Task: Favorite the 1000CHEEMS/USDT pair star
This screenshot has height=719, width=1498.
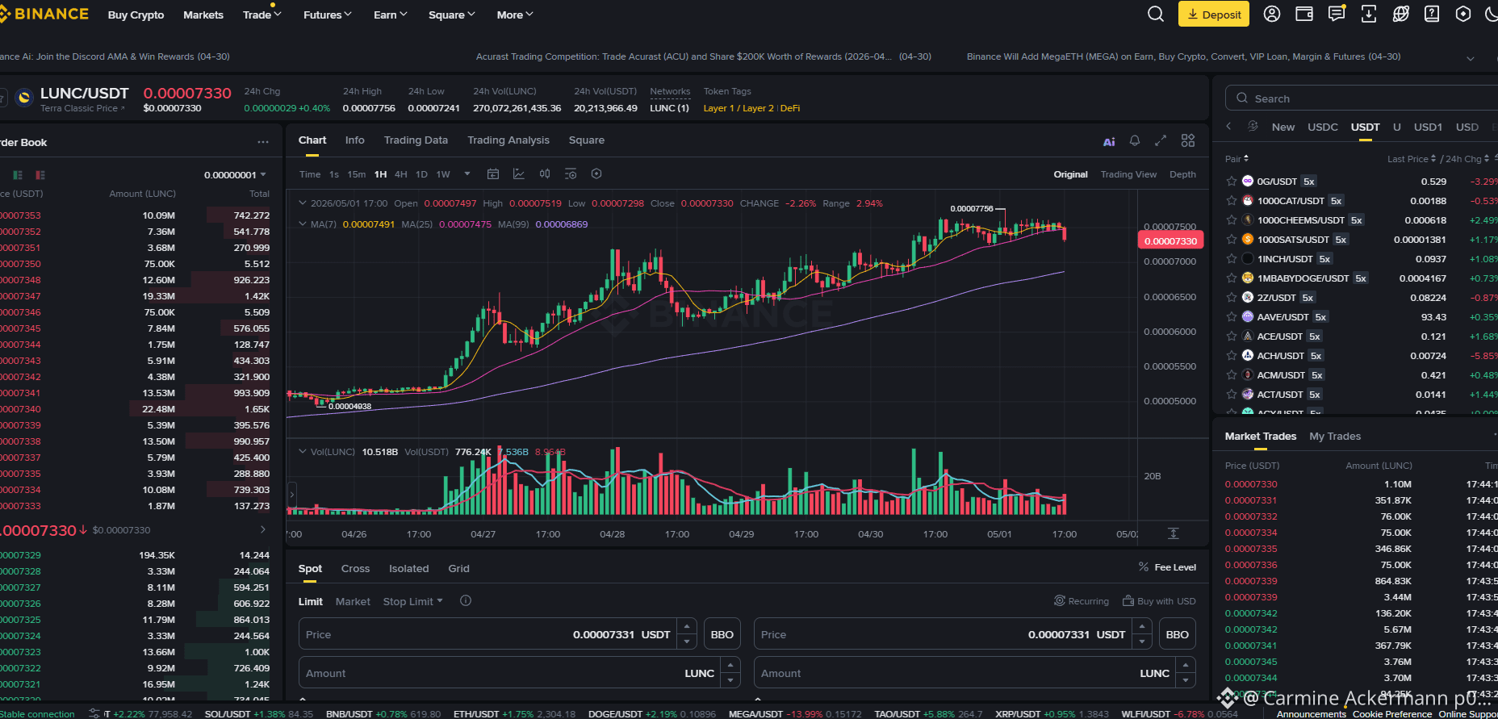Action: pyautogui.click(x=1232, y=220)
